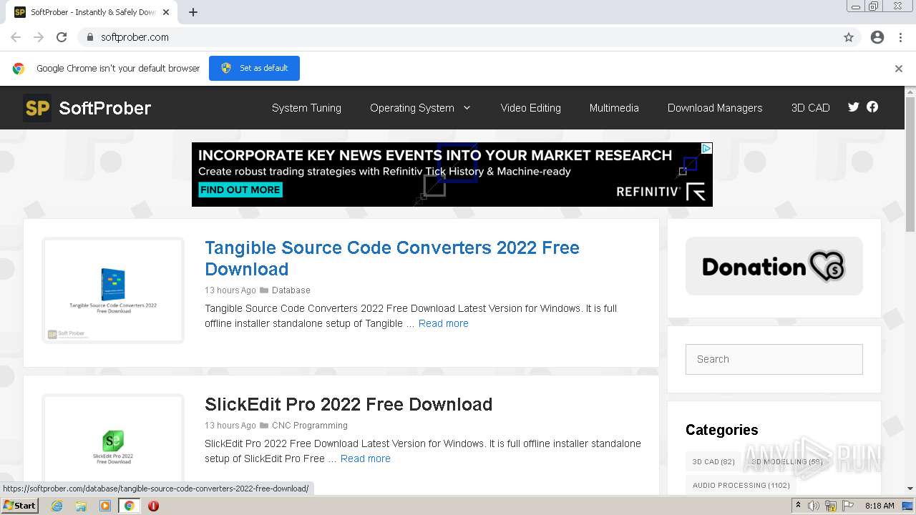Open SoftProber Twitter page icon
Image resolution: width=916 pixels, height=515 pixels.
[x=853, y=107]
